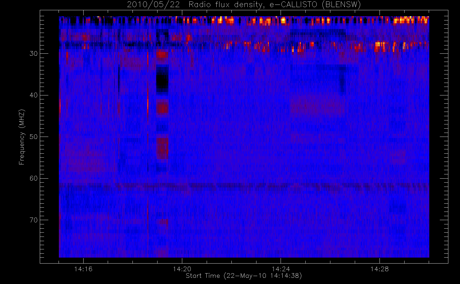Click the 50 frequency tick label
Image resolution: width=460 pixels, height=284 pixels.
point(34,137)
